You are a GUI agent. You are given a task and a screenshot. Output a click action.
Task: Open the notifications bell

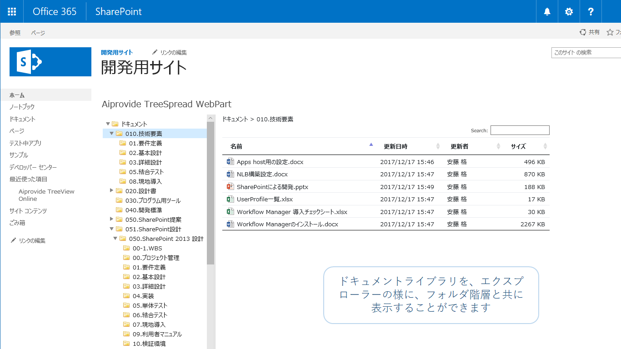tap(547, 12)
